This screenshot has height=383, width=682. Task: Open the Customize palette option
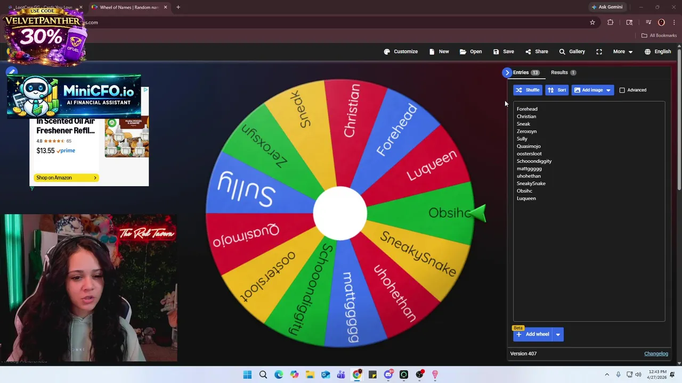point(401,52)
